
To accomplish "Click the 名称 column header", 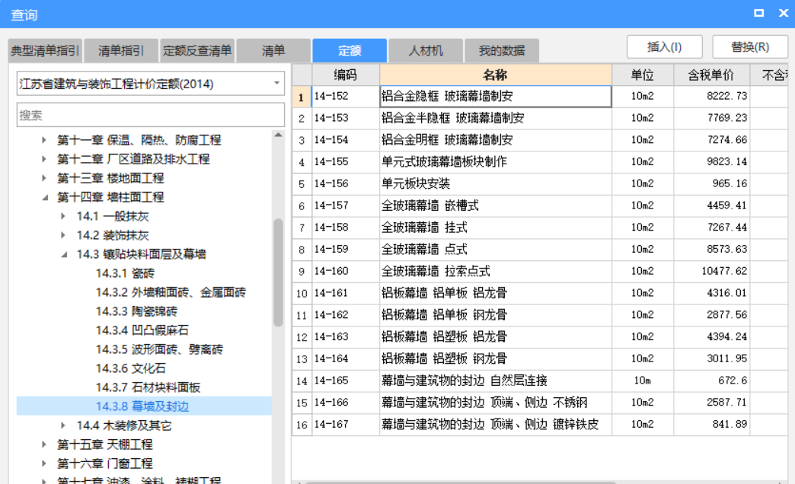I will pos(496,75).
